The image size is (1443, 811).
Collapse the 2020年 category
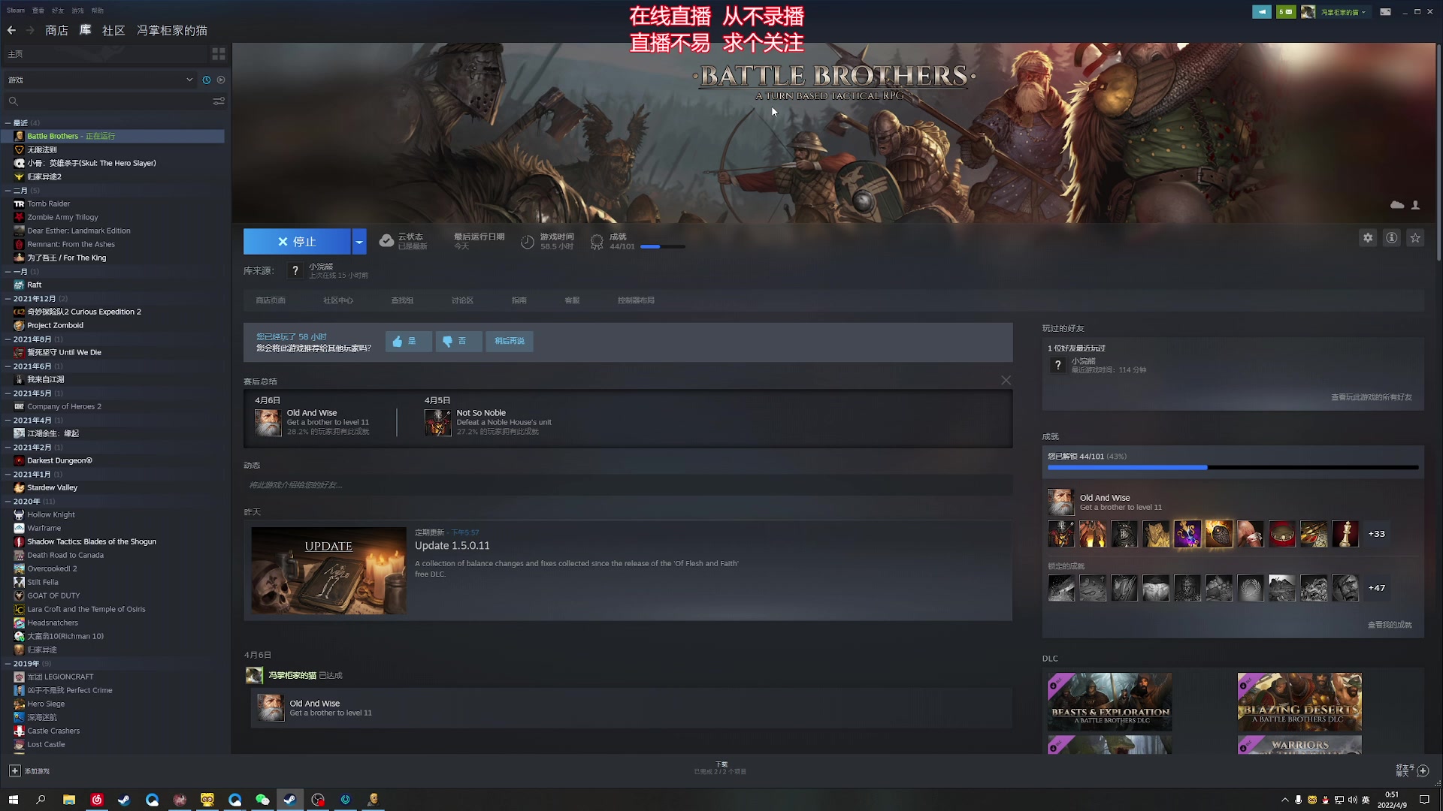pos(8,502)
